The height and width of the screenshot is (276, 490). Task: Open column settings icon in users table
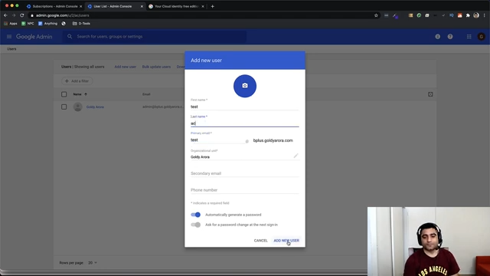point(430,94)
